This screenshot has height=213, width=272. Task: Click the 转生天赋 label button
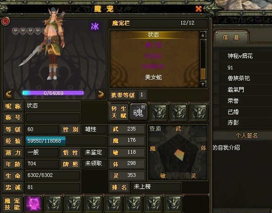coord(119,112)
